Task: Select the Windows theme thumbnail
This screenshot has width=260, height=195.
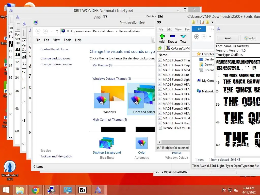Action: point(109,100)
